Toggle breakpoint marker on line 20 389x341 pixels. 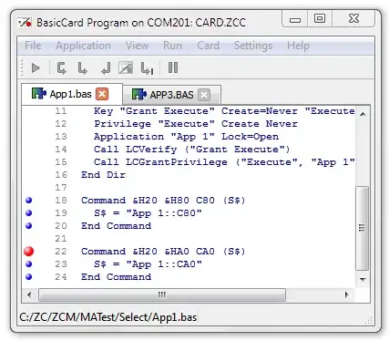coord(29,226)
